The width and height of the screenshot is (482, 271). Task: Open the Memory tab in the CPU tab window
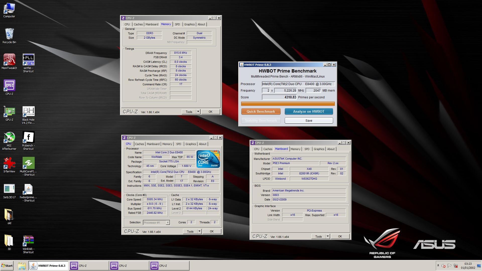(x=167, y=144)
